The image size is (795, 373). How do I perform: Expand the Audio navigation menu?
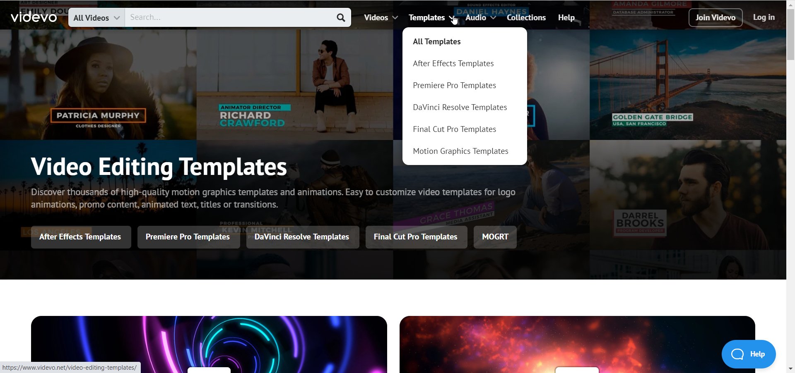tap(480, 17)
